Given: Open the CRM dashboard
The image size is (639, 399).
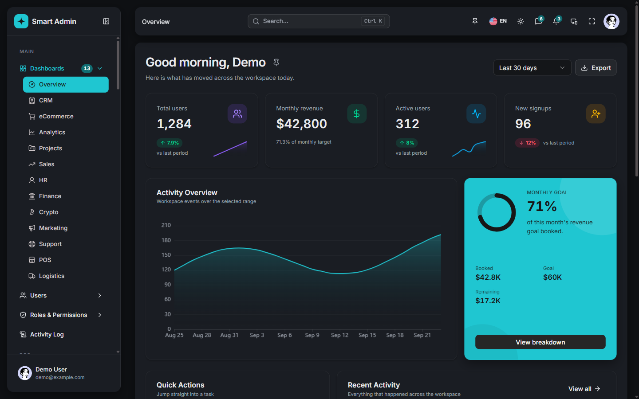Looking at the screenshot, I should click(66, 101).
